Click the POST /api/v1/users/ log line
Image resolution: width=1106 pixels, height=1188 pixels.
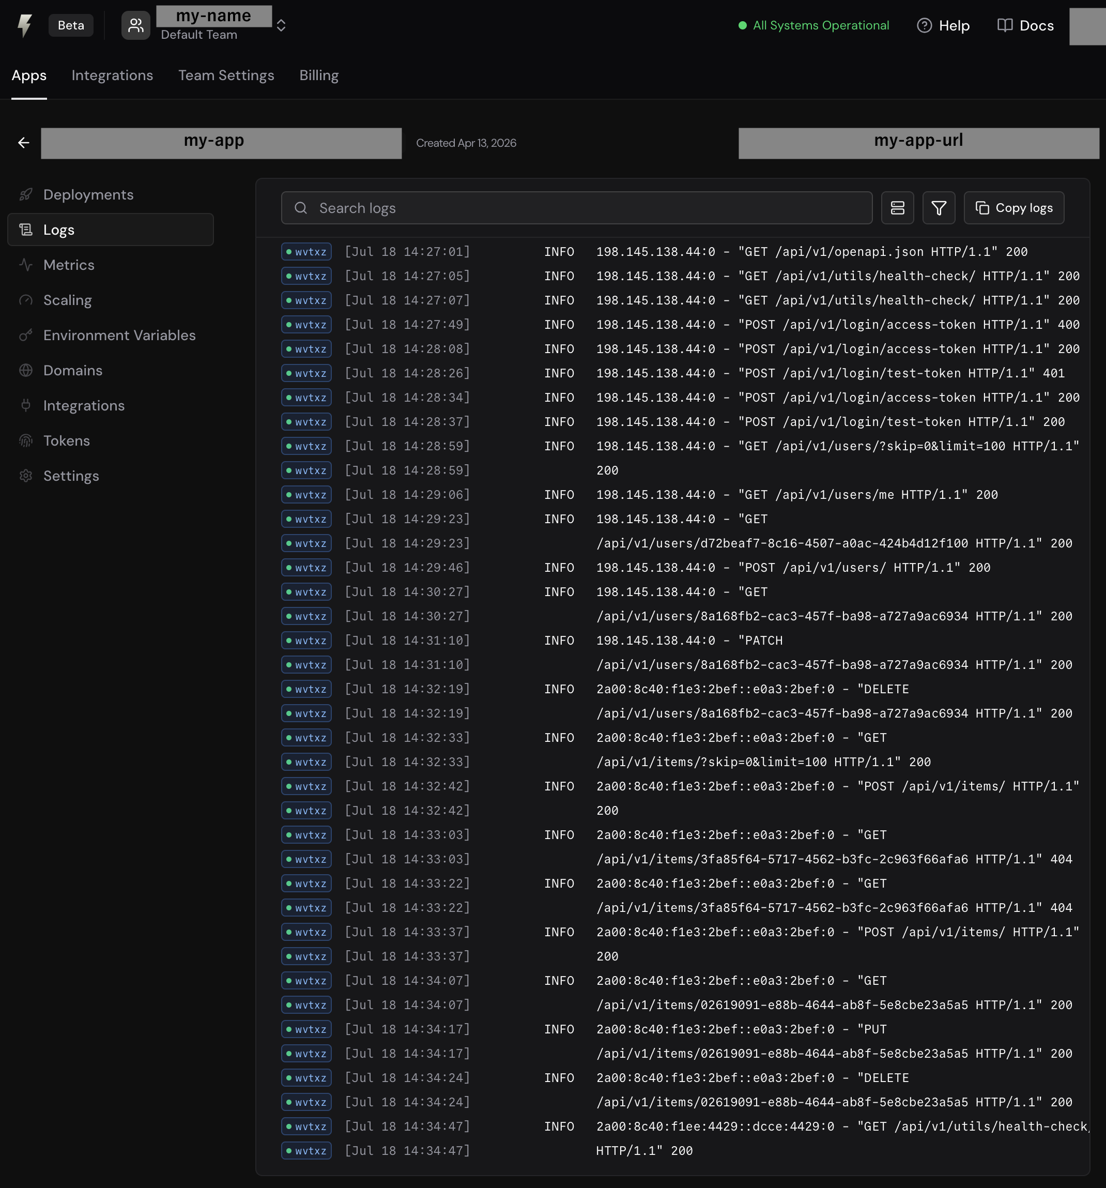(793, 568)
